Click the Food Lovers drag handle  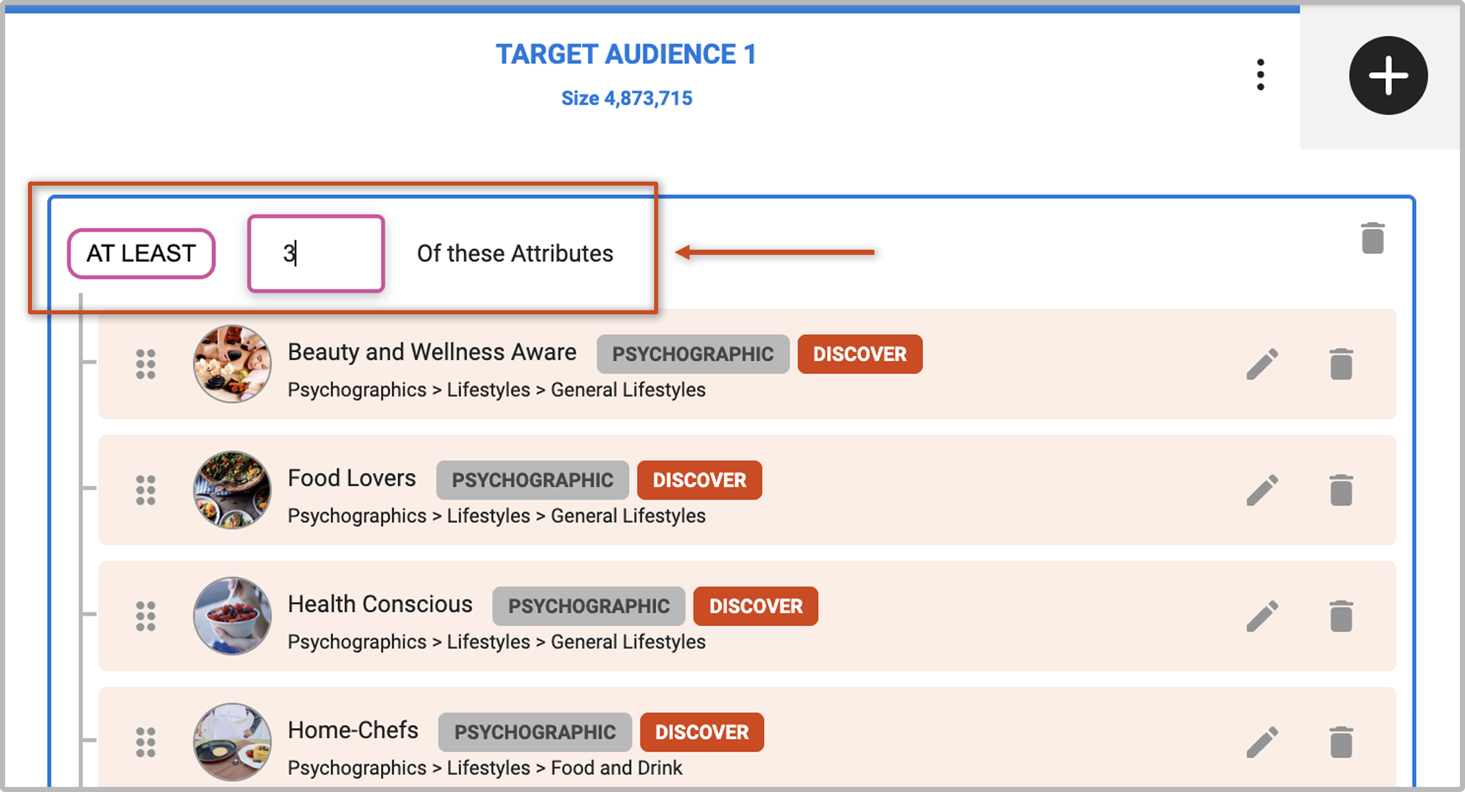click(145, 490)
